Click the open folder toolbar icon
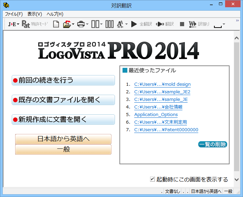Screen dimensions: 243x197 (67, 24)
